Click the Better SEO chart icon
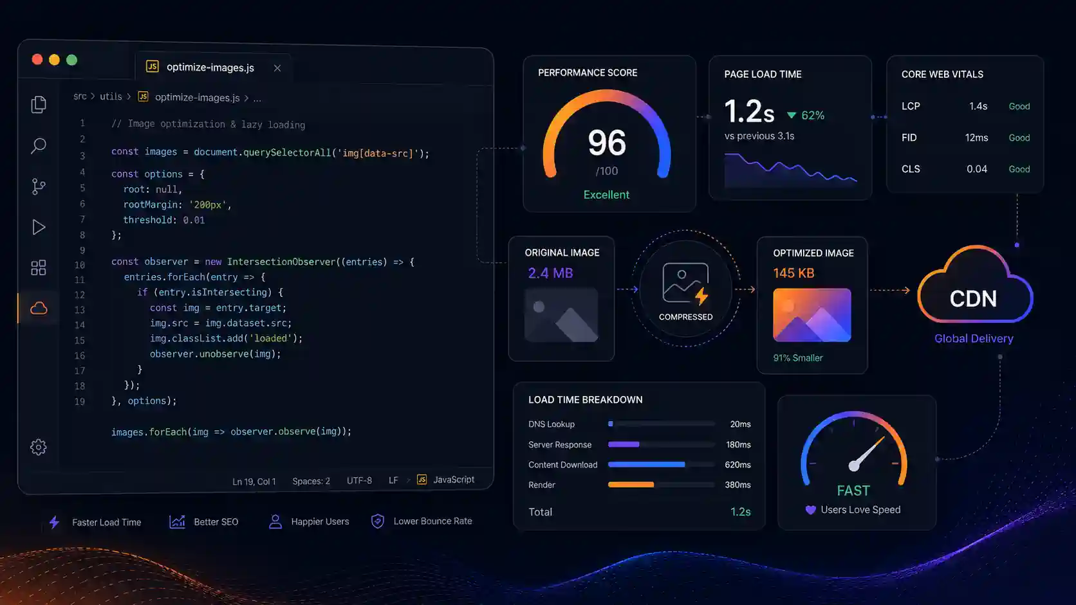 pos(177,521)
